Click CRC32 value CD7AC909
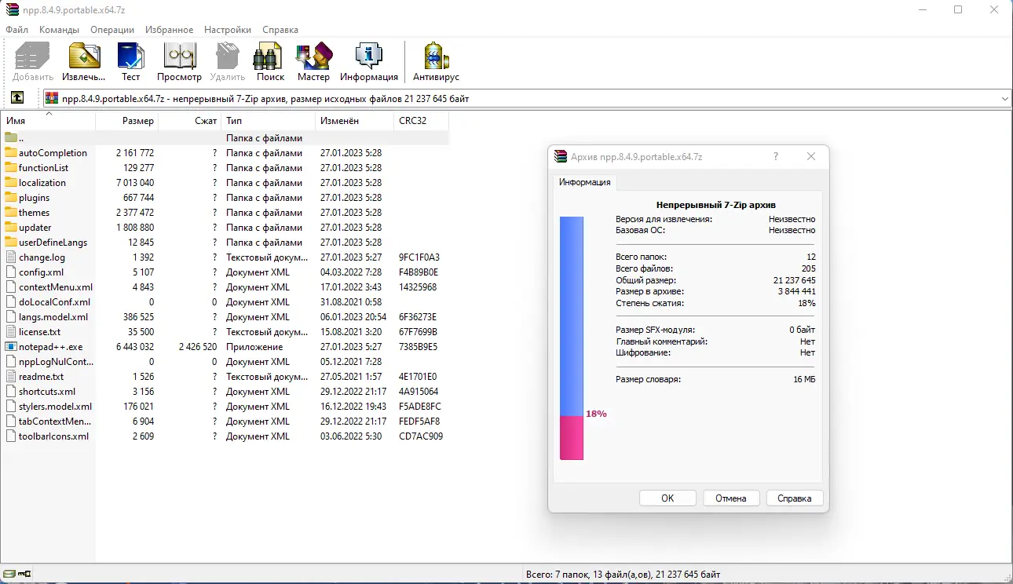Screen dimensions: 1013x584 pyautogui.click(x=421, y=436)
